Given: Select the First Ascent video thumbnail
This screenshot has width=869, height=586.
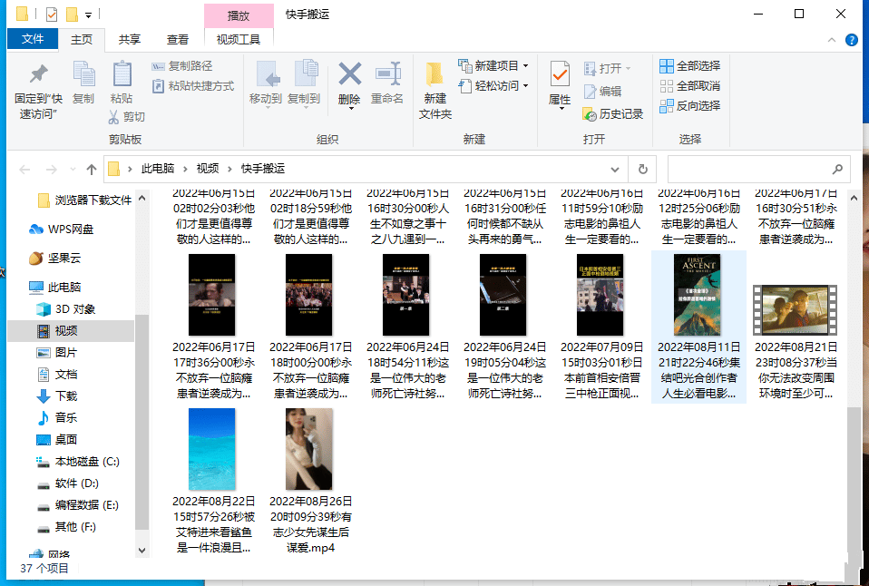Looking at the screenshot, I should (698, 295).
